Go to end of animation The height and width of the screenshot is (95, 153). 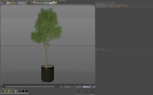pos(74,87)
